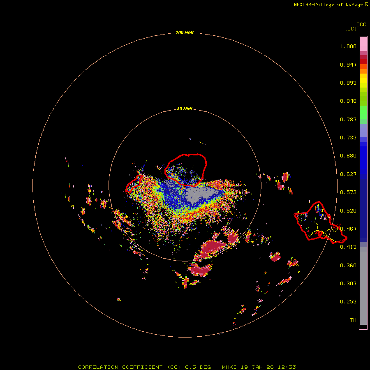Click the TH threshold label on the legend
Image resolution: width=370 pixels, height=370 pixels.
click(x=353, y=320)
